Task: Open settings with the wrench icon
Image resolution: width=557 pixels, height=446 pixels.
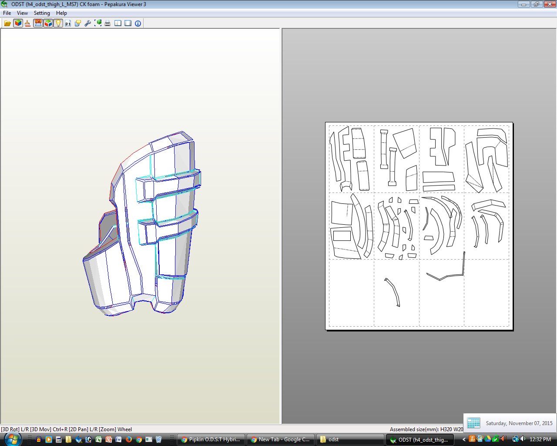Action: [x=88, y=23]
